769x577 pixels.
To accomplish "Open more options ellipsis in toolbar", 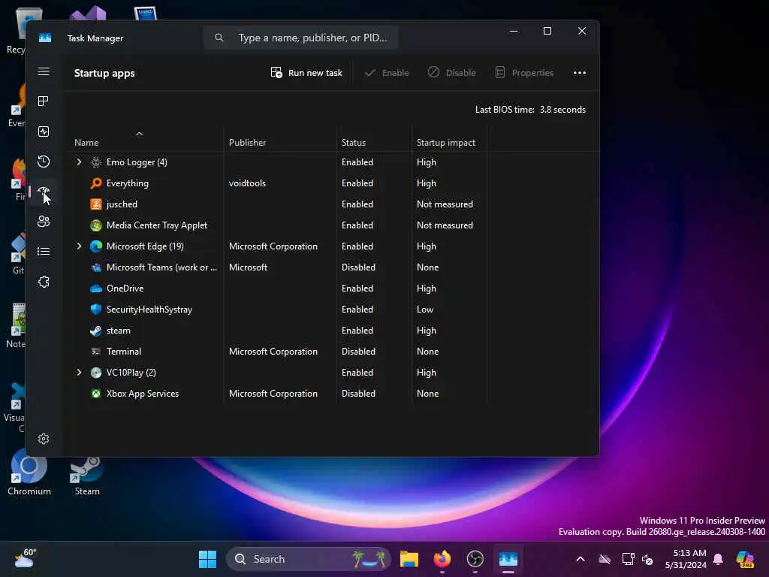I will 580,73.
